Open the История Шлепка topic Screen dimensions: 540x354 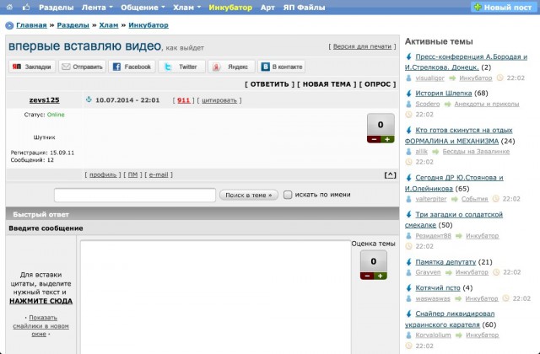(x=444, y=94)
